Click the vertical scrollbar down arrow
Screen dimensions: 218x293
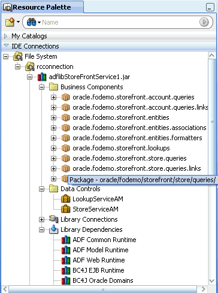(x=211, y=281)
